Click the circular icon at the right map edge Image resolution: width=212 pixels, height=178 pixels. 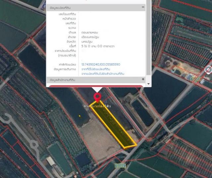[x=209, y=70]
